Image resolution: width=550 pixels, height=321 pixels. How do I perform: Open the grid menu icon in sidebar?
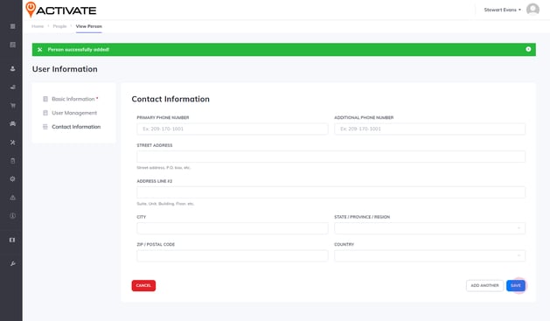coord(12,26)
